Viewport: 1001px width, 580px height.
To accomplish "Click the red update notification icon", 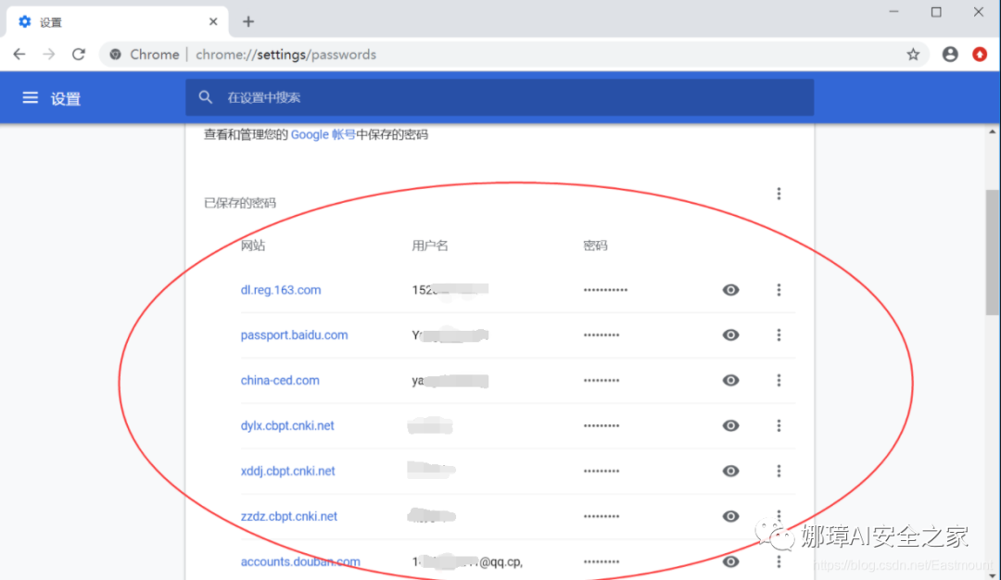I will click(980, 55).
